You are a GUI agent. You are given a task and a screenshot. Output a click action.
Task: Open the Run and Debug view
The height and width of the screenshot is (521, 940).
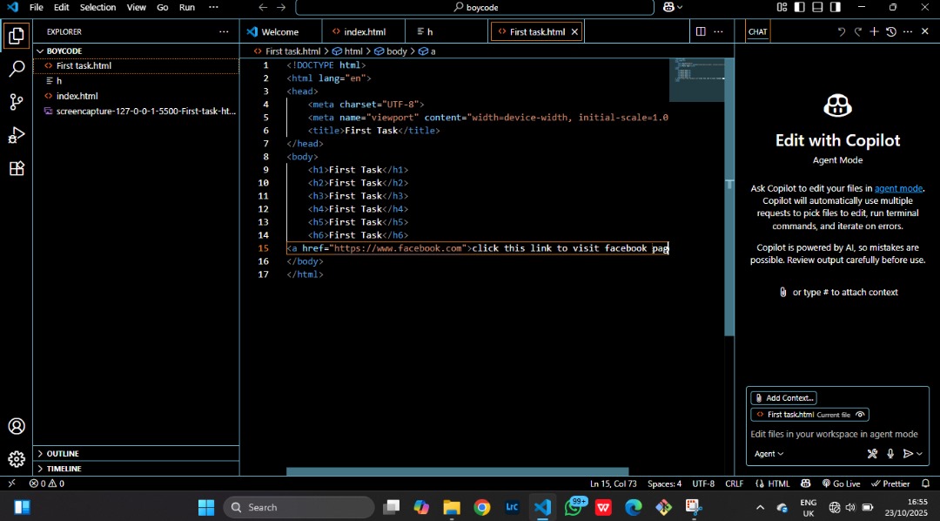(17, 135)
